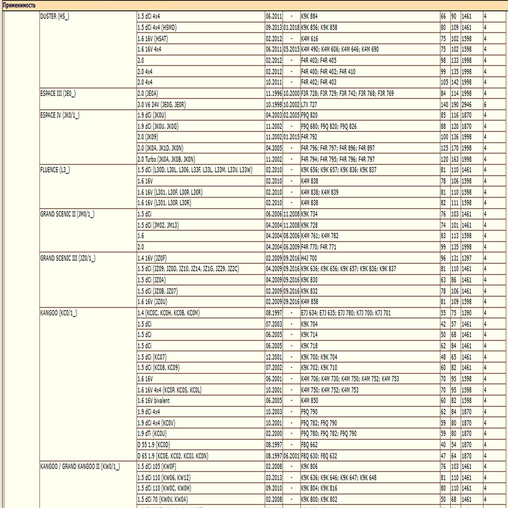This screenshot has width=508, height=508.
Task: Click the ESPACE III (JE0_) model cell
Action: tap(58, 94)
